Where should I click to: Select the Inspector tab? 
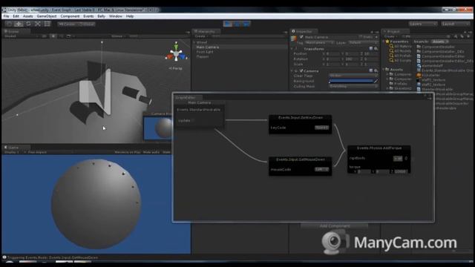tap(304, 31)
